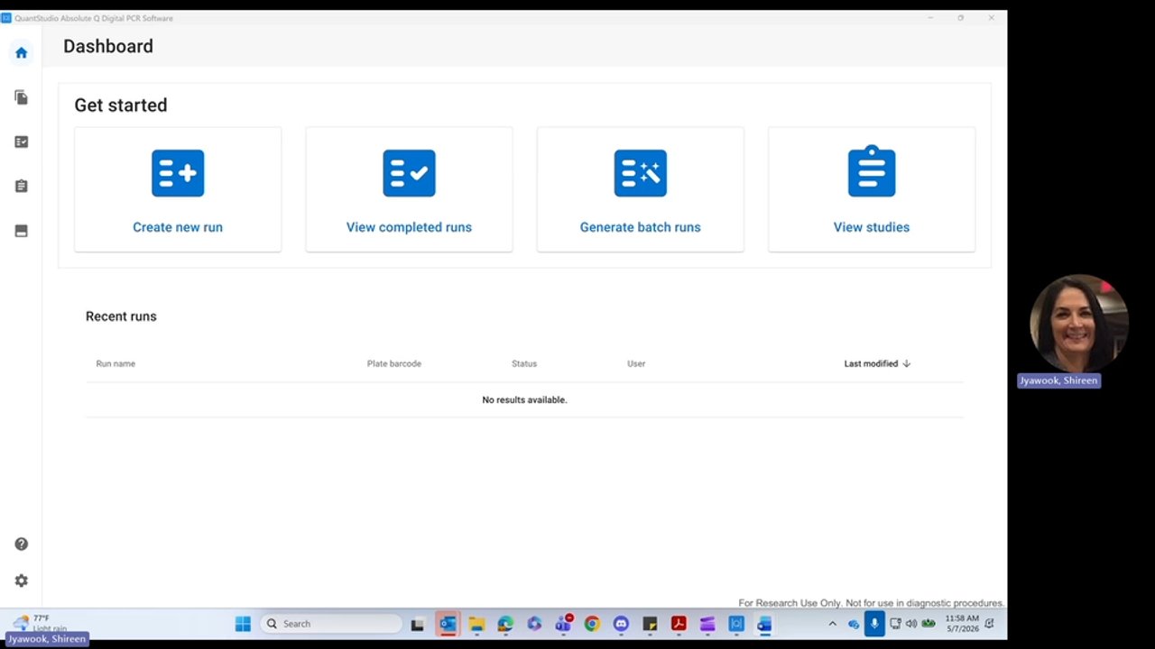Screen dimensions: 1155x649
Task: Sort by the User column header
Action: [x=636, y=363]
